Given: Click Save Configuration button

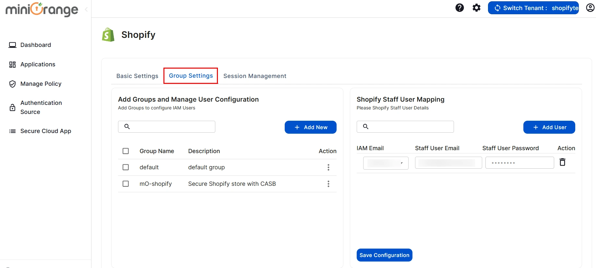Looking at the screenshot, I should 384,255.
